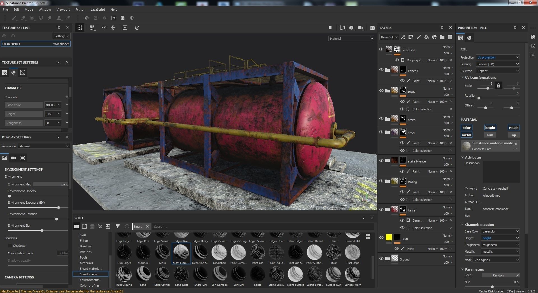The image size is (538, 293).
Task: Create a new folder in the Layers panel
Action: (x=442, y=37)
